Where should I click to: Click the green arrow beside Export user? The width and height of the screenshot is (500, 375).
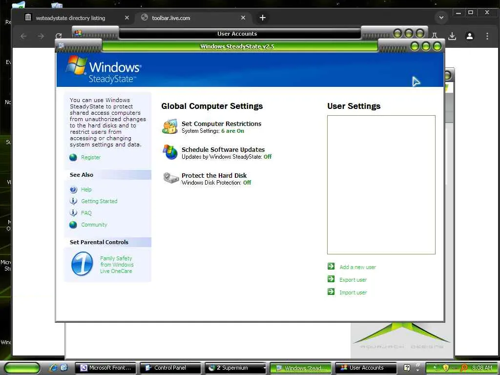pos(331,279)
